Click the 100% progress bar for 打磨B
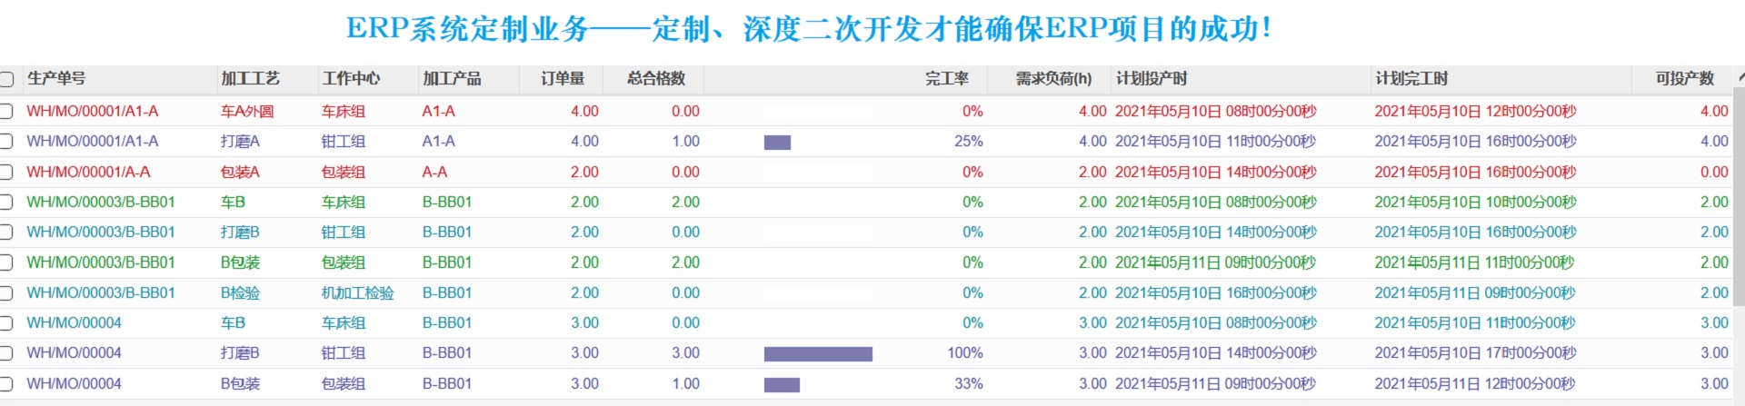This screenshot has width=1745, height=406. point(818,354)
